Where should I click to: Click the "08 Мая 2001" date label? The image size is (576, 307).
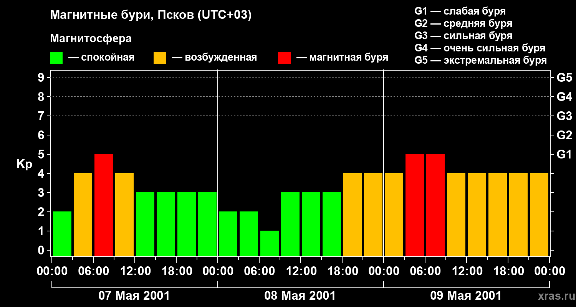point(300,296)
